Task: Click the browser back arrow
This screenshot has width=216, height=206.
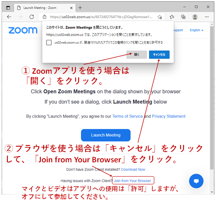Action: click(x=9, y=17)
